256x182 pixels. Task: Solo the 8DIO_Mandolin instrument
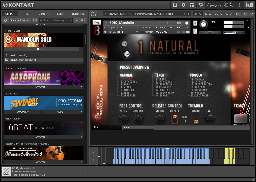coord(195,23)
